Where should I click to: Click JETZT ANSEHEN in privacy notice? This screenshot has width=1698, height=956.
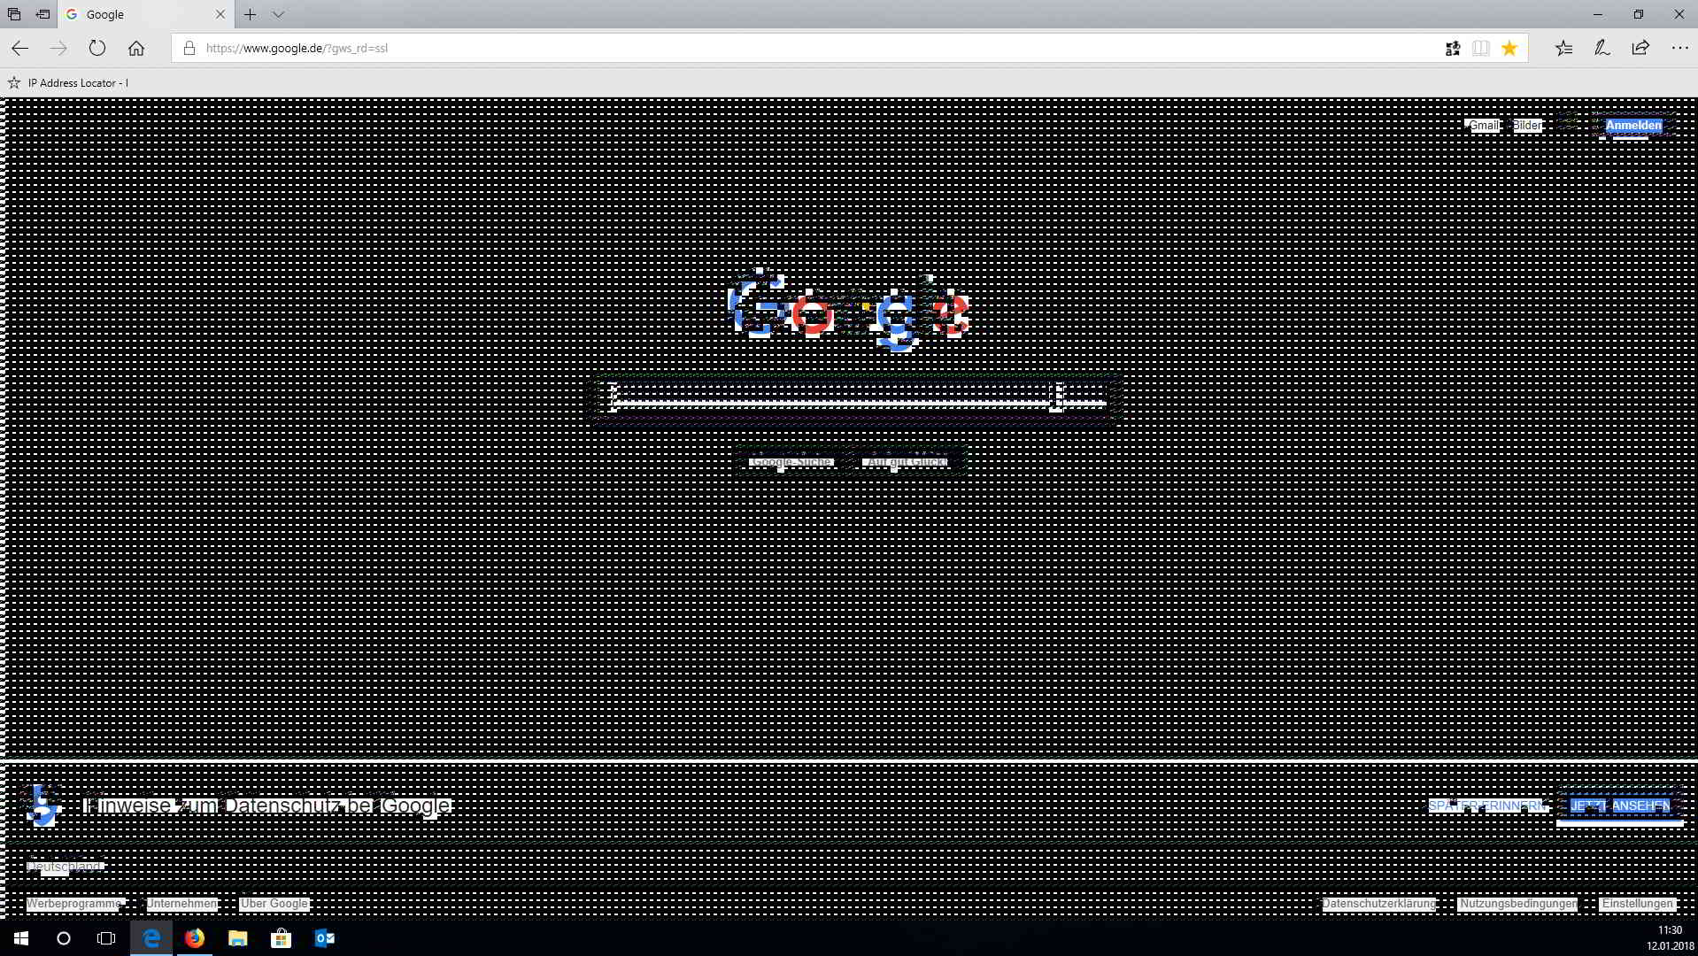1620,806
